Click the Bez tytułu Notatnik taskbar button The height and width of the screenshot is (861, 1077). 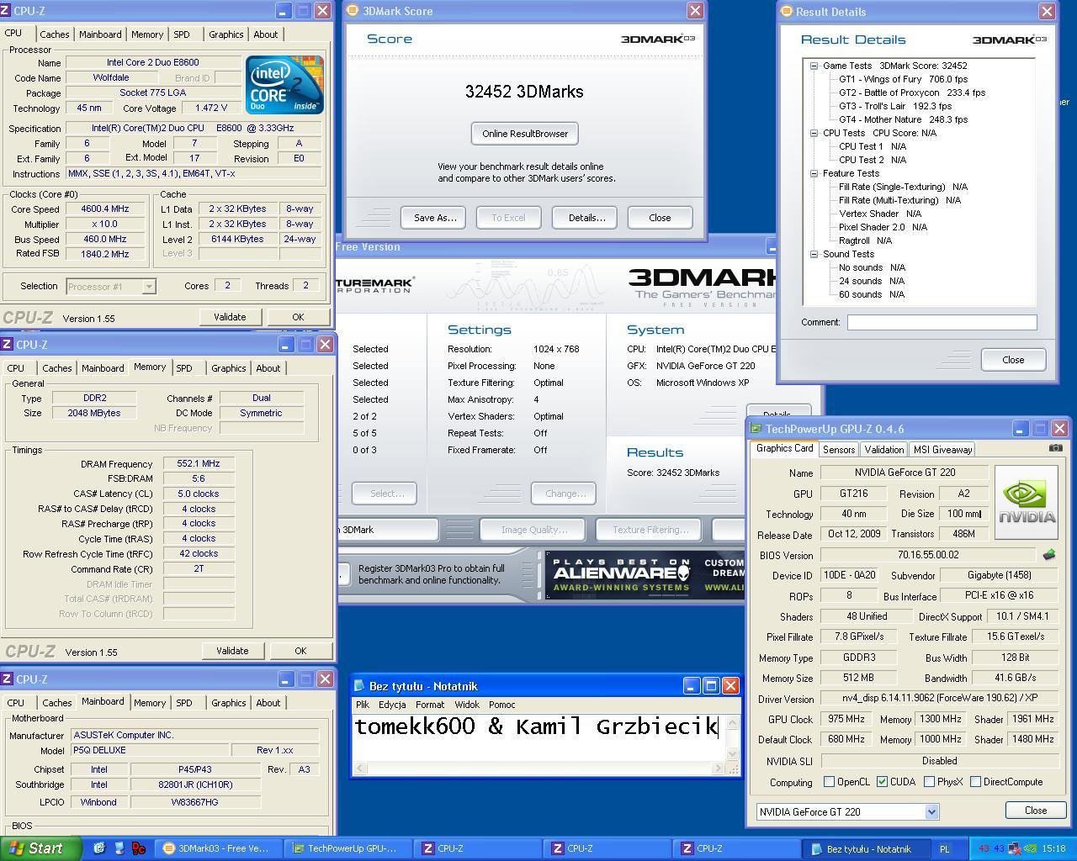point(867,848)
